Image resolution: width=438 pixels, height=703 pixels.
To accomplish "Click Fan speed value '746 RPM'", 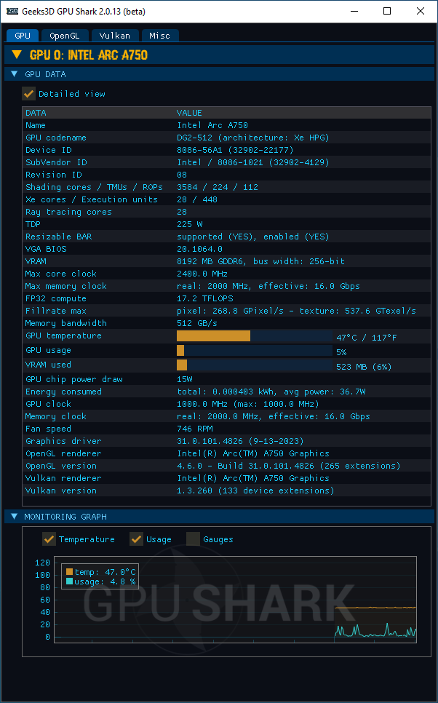I will coord(194,429).
